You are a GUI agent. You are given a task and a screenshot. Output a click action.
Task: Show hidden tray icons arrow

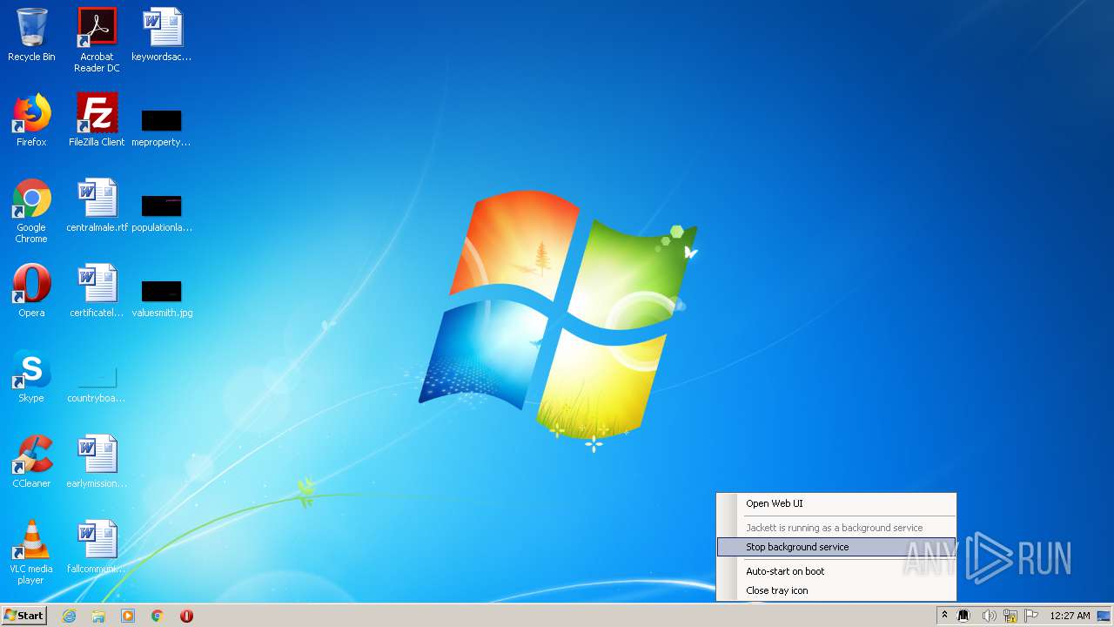click(x=944, y=616)
